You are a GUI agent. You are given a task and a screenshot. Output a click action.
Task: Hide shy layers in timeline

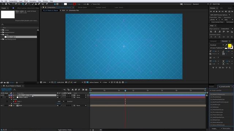tap(72, 90)
